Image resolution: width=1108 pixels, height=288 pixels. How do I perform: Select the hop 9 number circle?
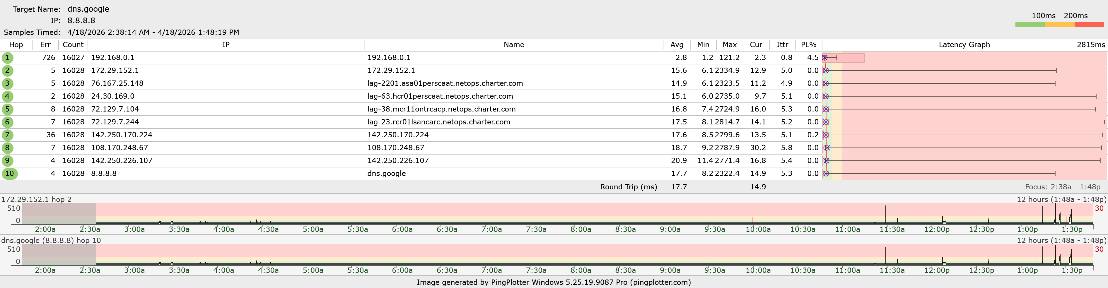click(x=7, y=161)
